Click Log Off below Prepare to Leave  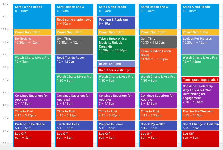coord(116,139)
